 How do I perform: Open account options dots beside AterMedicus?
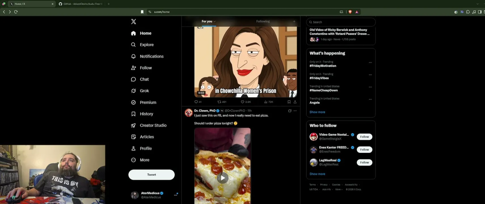pos(176,195)
